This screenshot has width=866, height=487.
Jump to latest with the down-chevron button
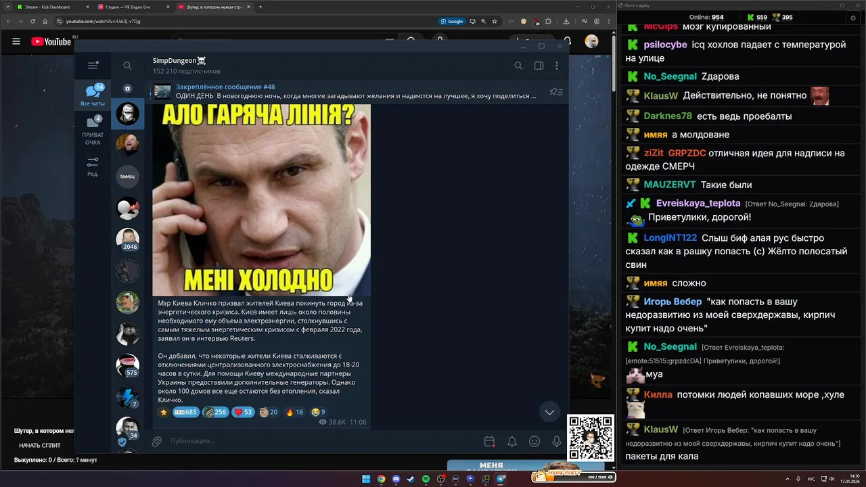click(549, 412)
